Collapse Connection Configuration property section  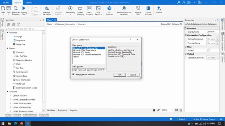pyautogui.click(x=186, y=35)
